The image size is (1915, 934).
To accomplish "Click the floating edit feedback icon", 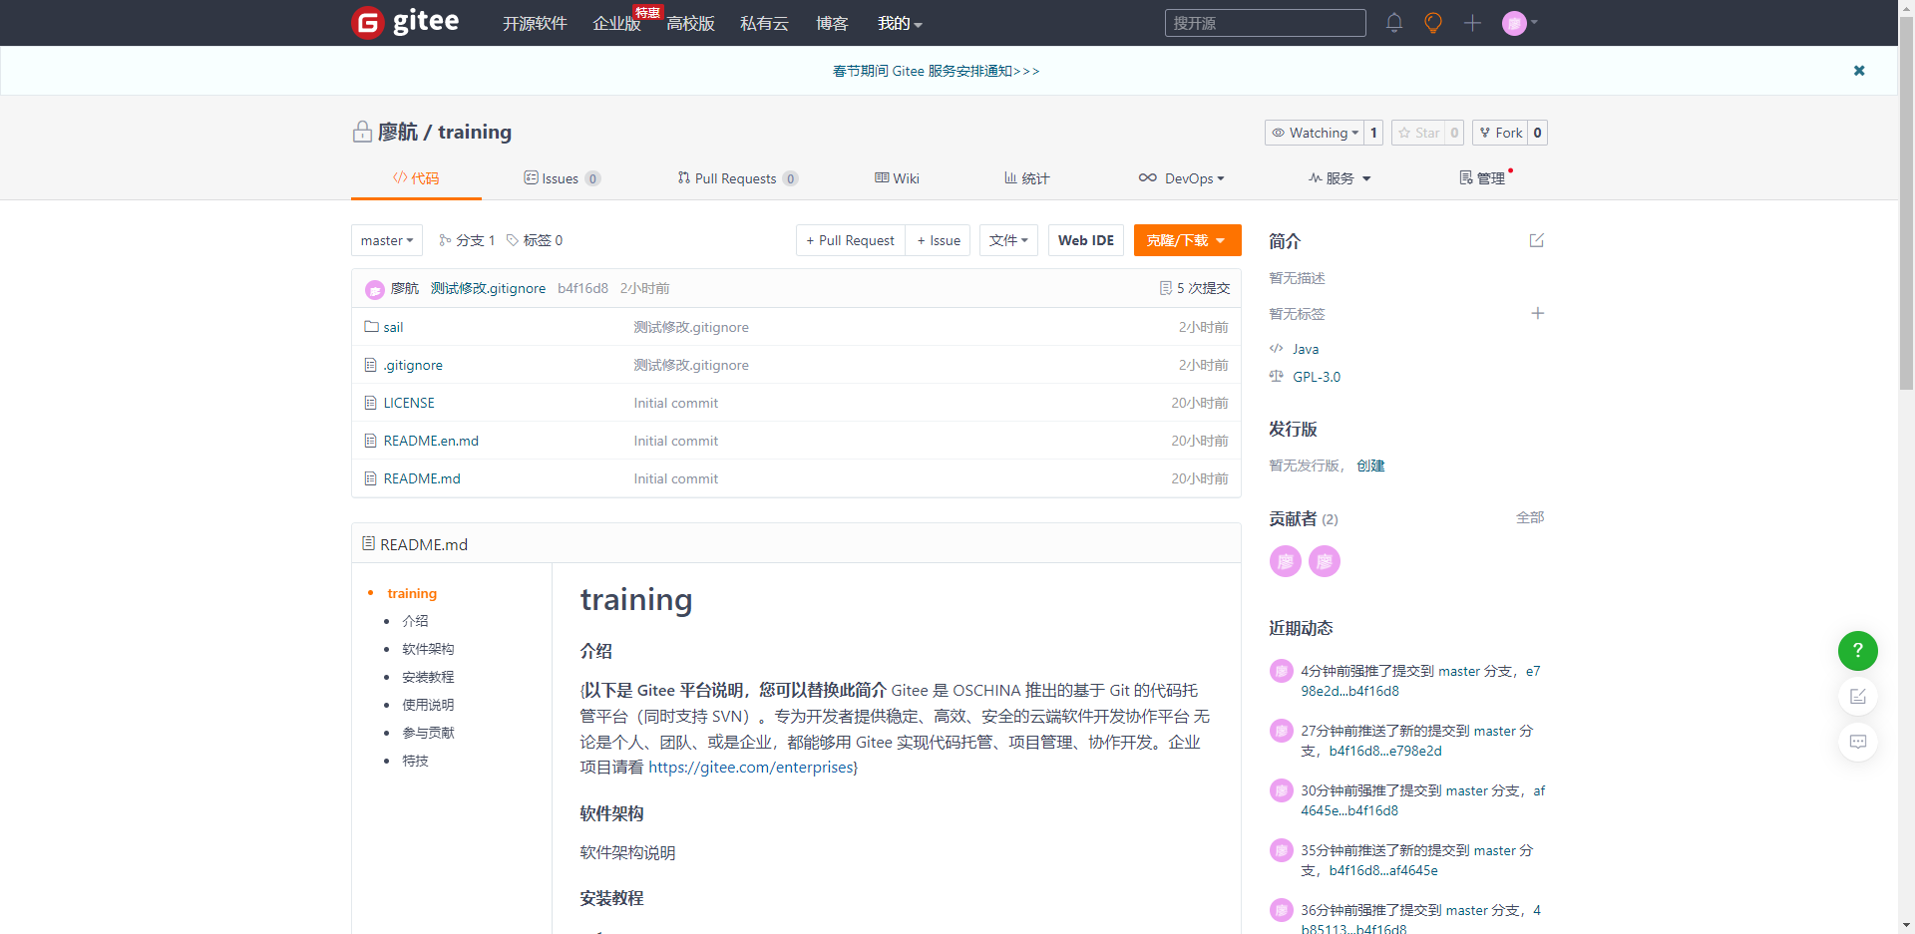I will click(x=1858, y=696).
